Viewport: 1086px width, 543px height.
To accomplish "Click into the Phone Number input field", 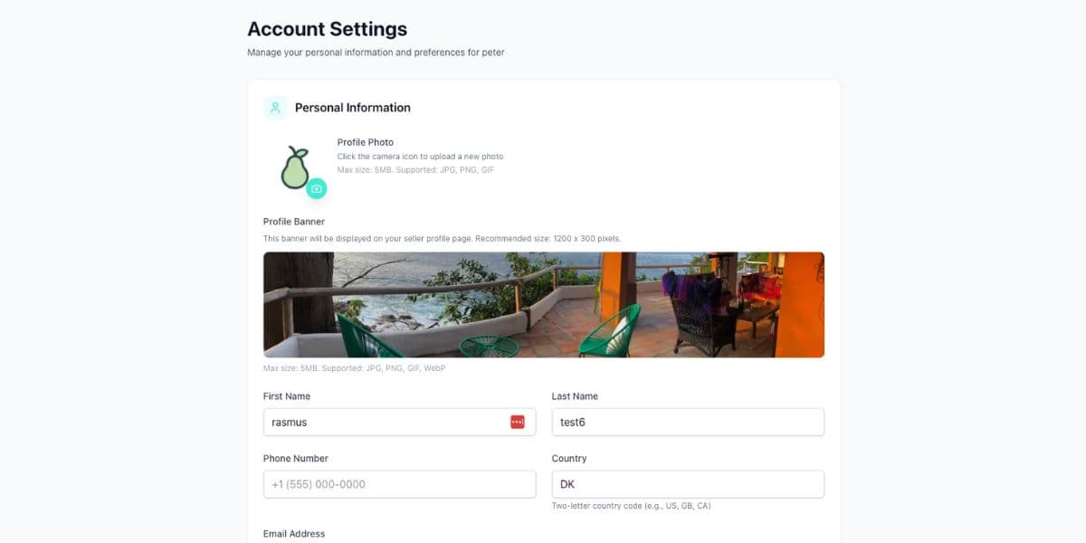I will click(399, 484).
